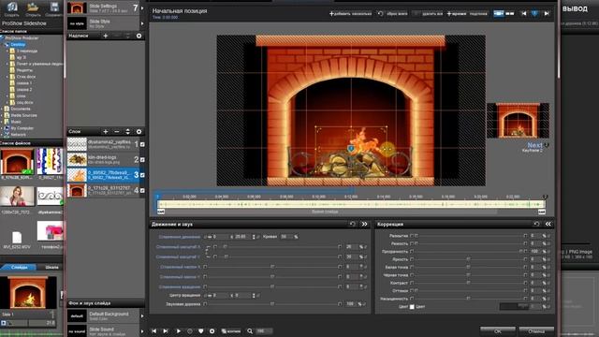The height and width of the screenshot is (337, 599).
Task: Click the Brightness (Яркость) slider handle
Action: (x=468, y=259)
